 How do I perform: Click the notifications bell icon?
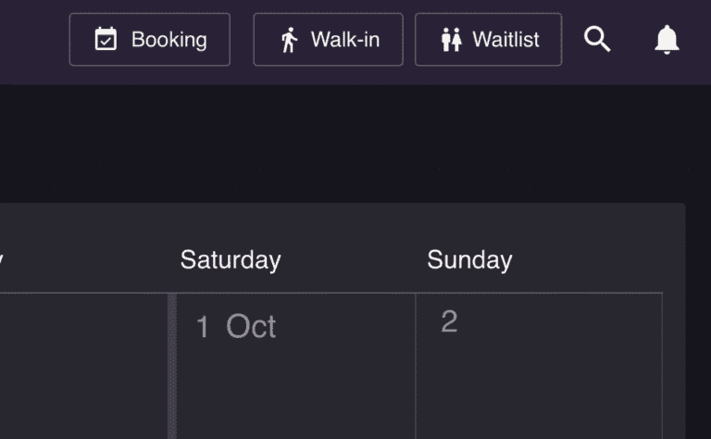tap(667, 40)
